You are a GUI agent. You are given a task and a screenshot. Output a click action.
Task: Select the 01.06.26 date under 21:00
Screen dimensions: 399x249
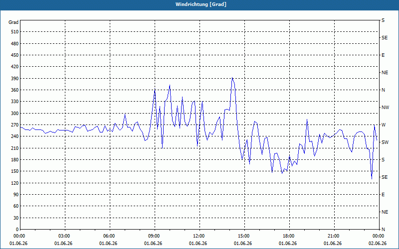(333, 244)
